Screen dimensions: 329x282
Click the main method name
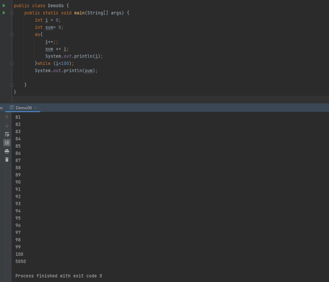click(x=79, y=13)
